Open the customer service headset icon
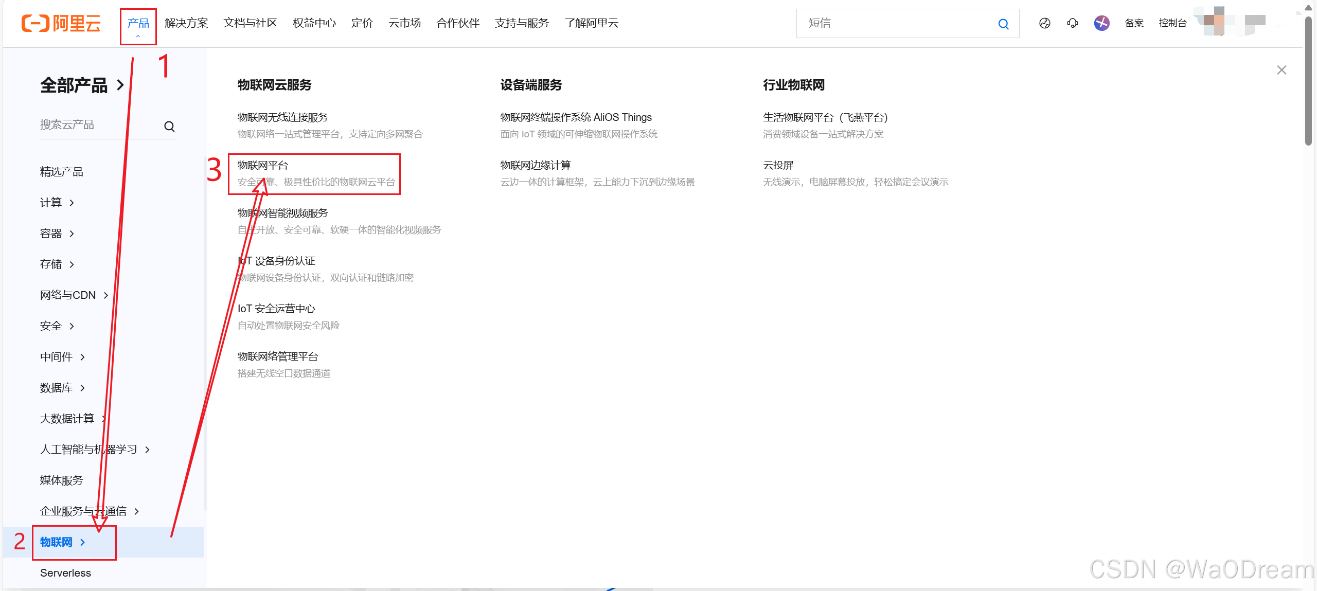Image resolution: width=1317 pixels, height=591 pixels. pyautogui.click(x=1073, y=23)
